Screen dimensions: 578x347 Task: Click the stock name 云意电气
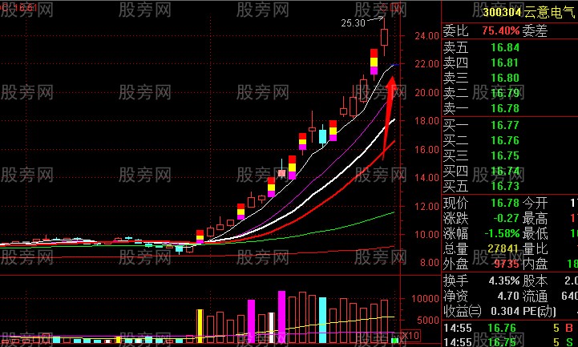(549, 12)
